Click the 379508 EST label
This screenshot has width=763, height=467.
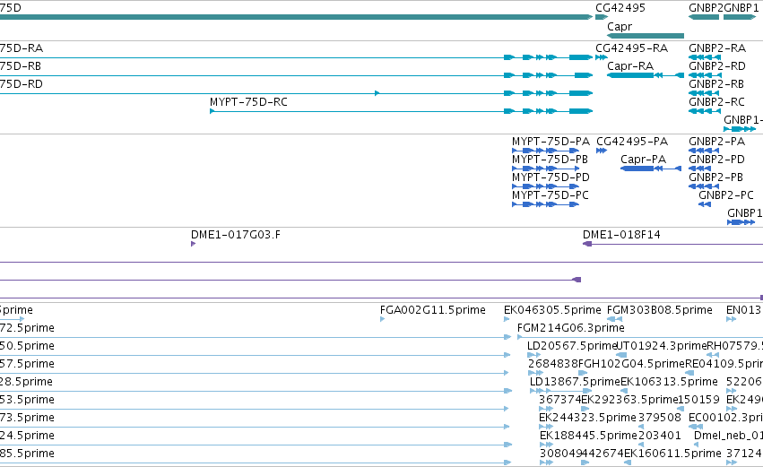coord(659,419)
